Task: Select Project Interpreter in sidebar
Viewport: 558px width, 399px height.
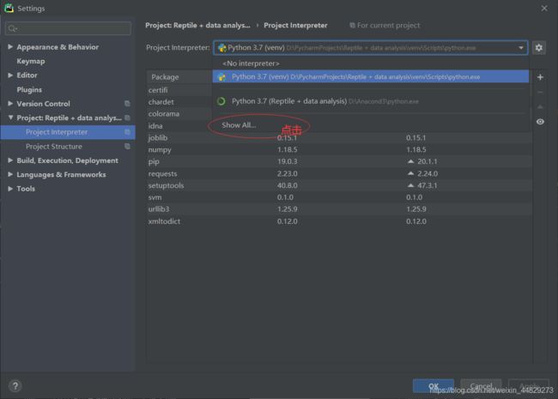Action: pyautogui.click(x=68, y=132)
